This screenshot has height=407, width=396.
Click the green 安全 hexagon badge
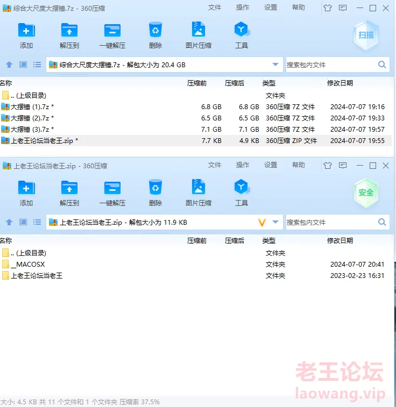coord(366,192)
